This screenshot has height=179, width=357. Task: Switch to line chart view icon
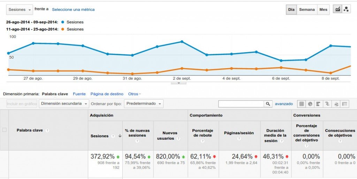(x=337, y=9)
